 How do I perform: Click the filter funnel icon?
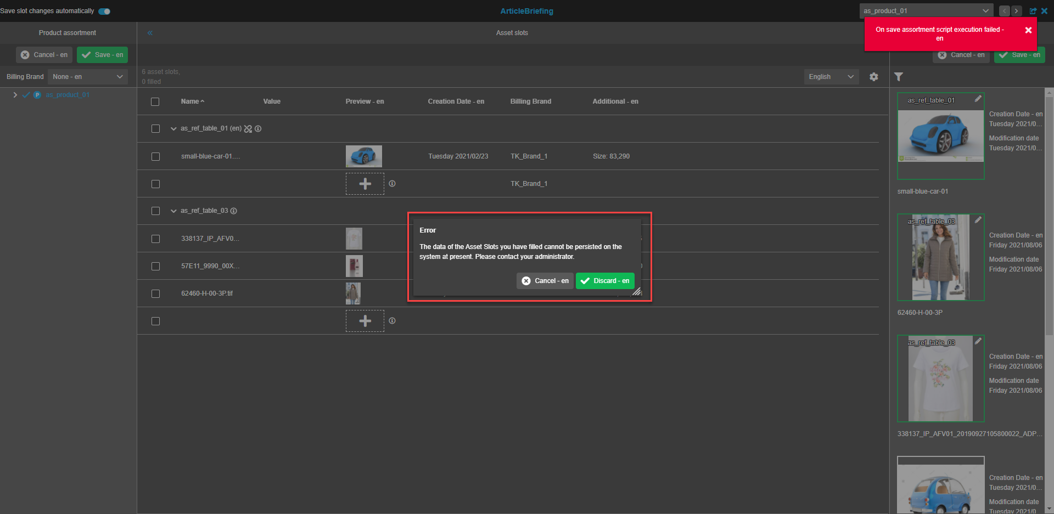899,77
